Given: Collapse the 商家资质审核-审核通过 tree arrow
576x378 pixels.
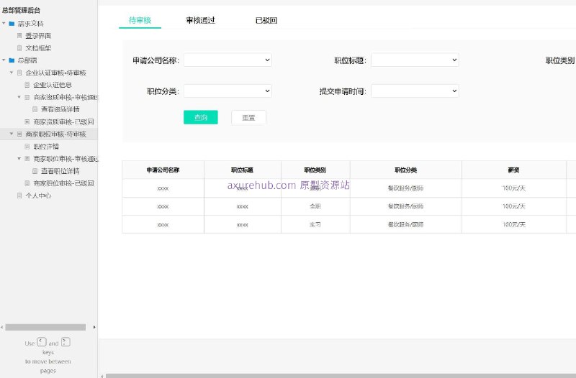Looking at the screenshot, I should (19, 97).
